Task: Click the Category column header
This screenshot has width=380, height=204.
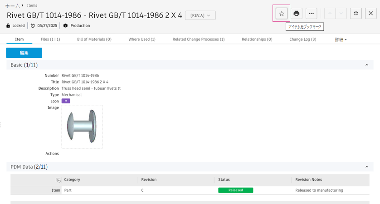Action: [72, 180]
